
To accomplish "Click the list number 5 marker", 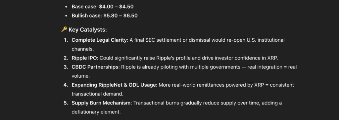I will [66, 103].
